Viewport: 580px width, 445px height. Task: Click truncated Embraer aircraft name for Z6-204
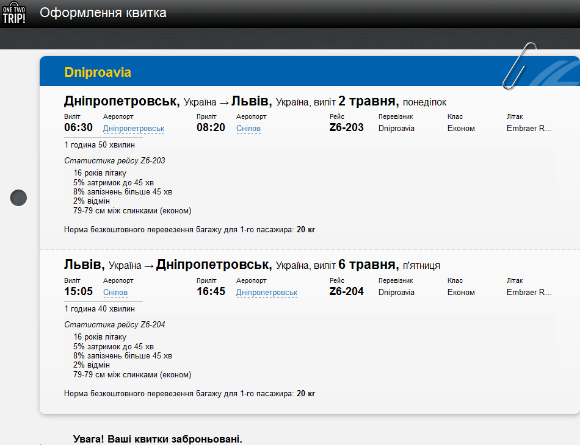point(529,293)
